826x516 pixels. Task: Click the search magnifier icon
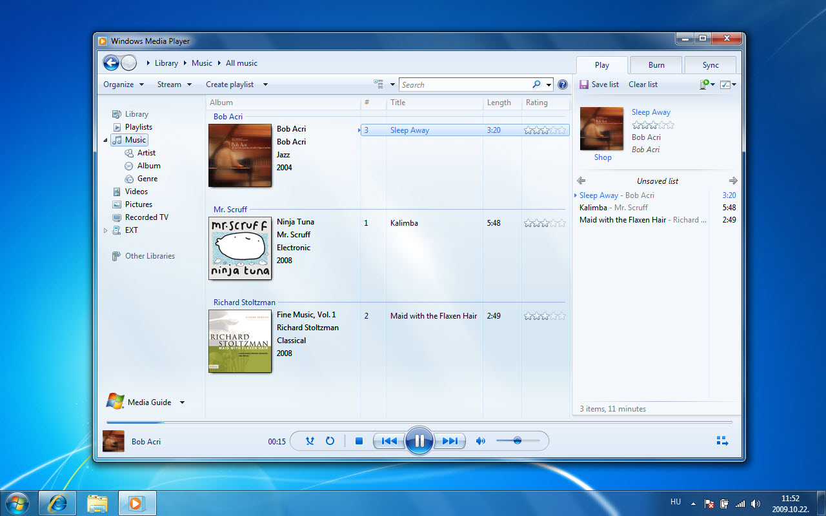pyautogui.click(x=536, y=84)
